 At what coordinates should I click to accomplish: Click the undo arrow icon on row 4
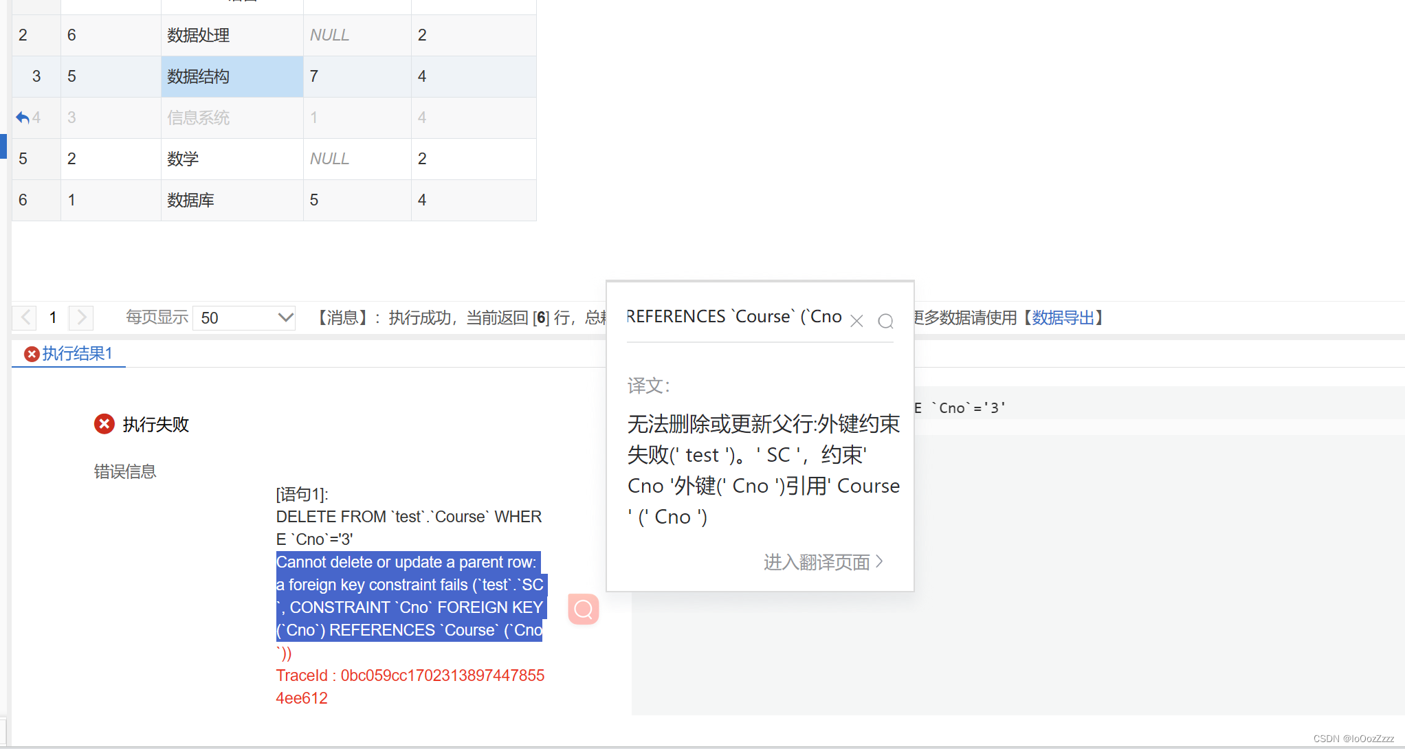click(x=22, y=118)
